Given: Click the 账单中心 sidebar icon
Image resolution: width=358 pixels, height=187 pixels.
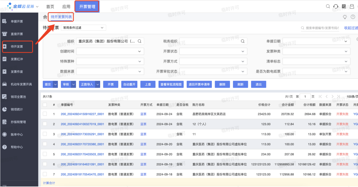Looking at the screenshot, I should [x=4, y=134].
